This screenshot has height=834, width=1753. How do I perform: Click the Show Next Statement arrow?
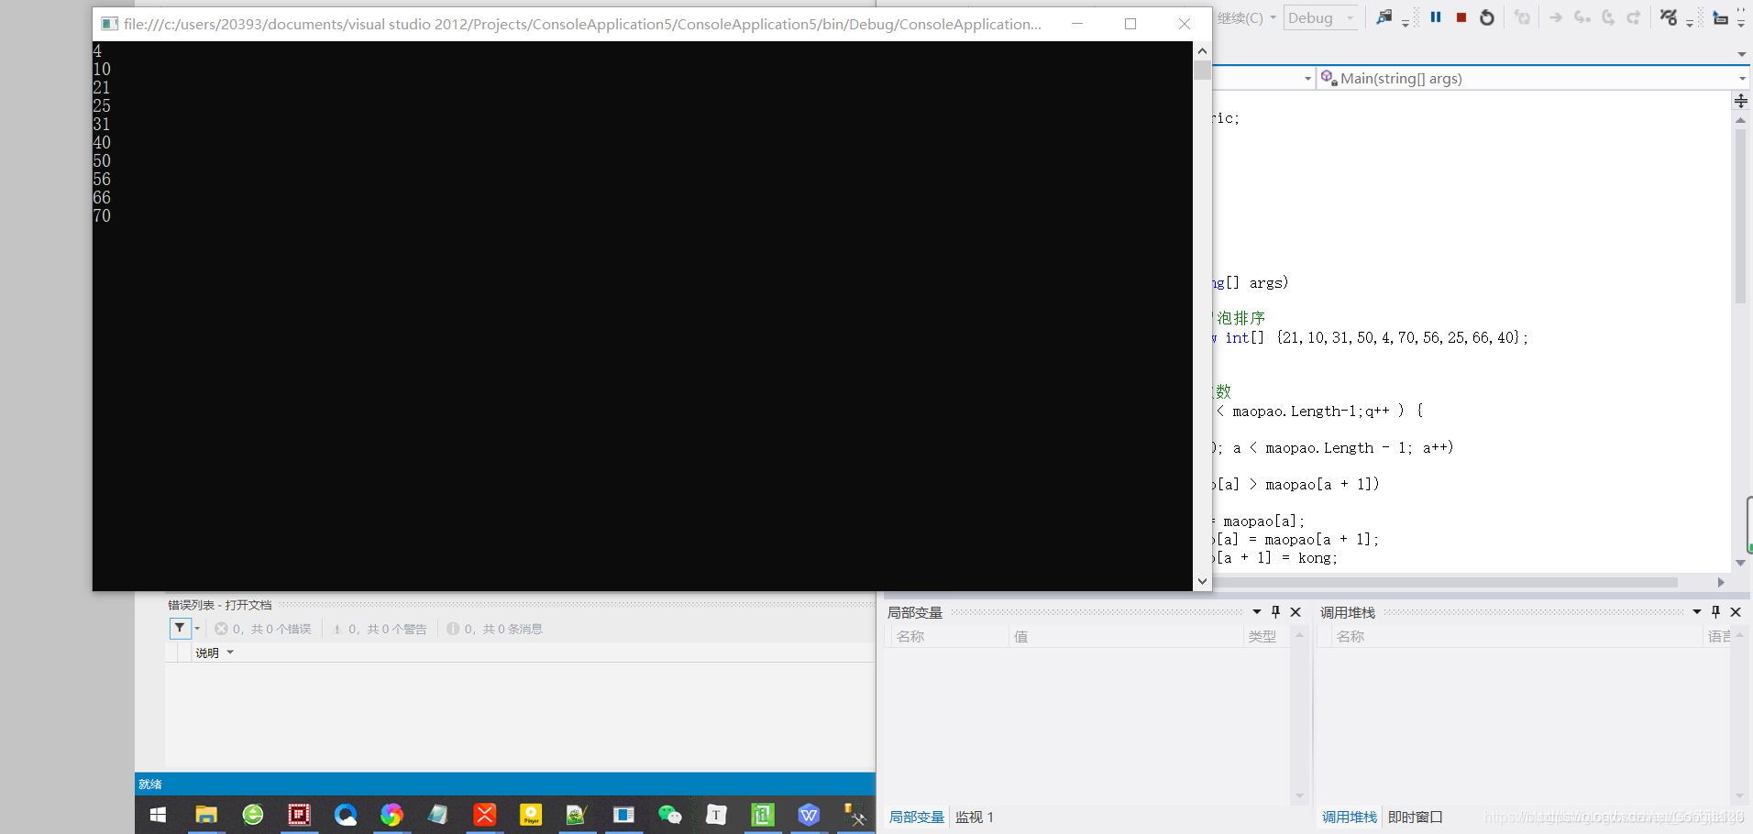pyautogui.click(x=1556, y=17)
